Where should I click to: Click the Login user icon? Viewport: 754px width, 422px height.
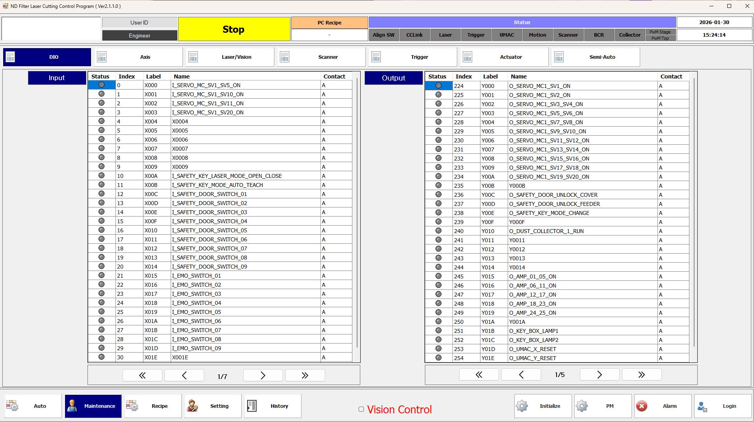pos(702,406)
